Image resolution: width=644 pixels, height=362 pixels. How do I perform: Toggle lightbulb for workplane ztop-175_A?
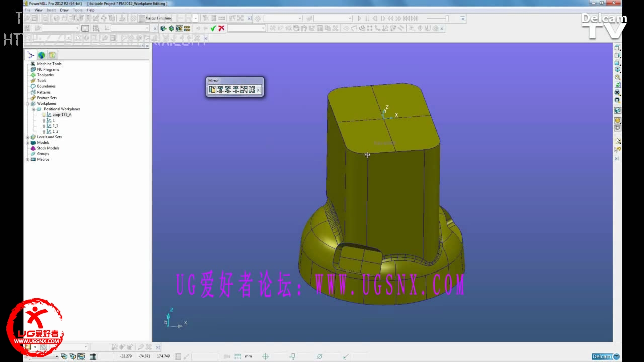[44, 115]
